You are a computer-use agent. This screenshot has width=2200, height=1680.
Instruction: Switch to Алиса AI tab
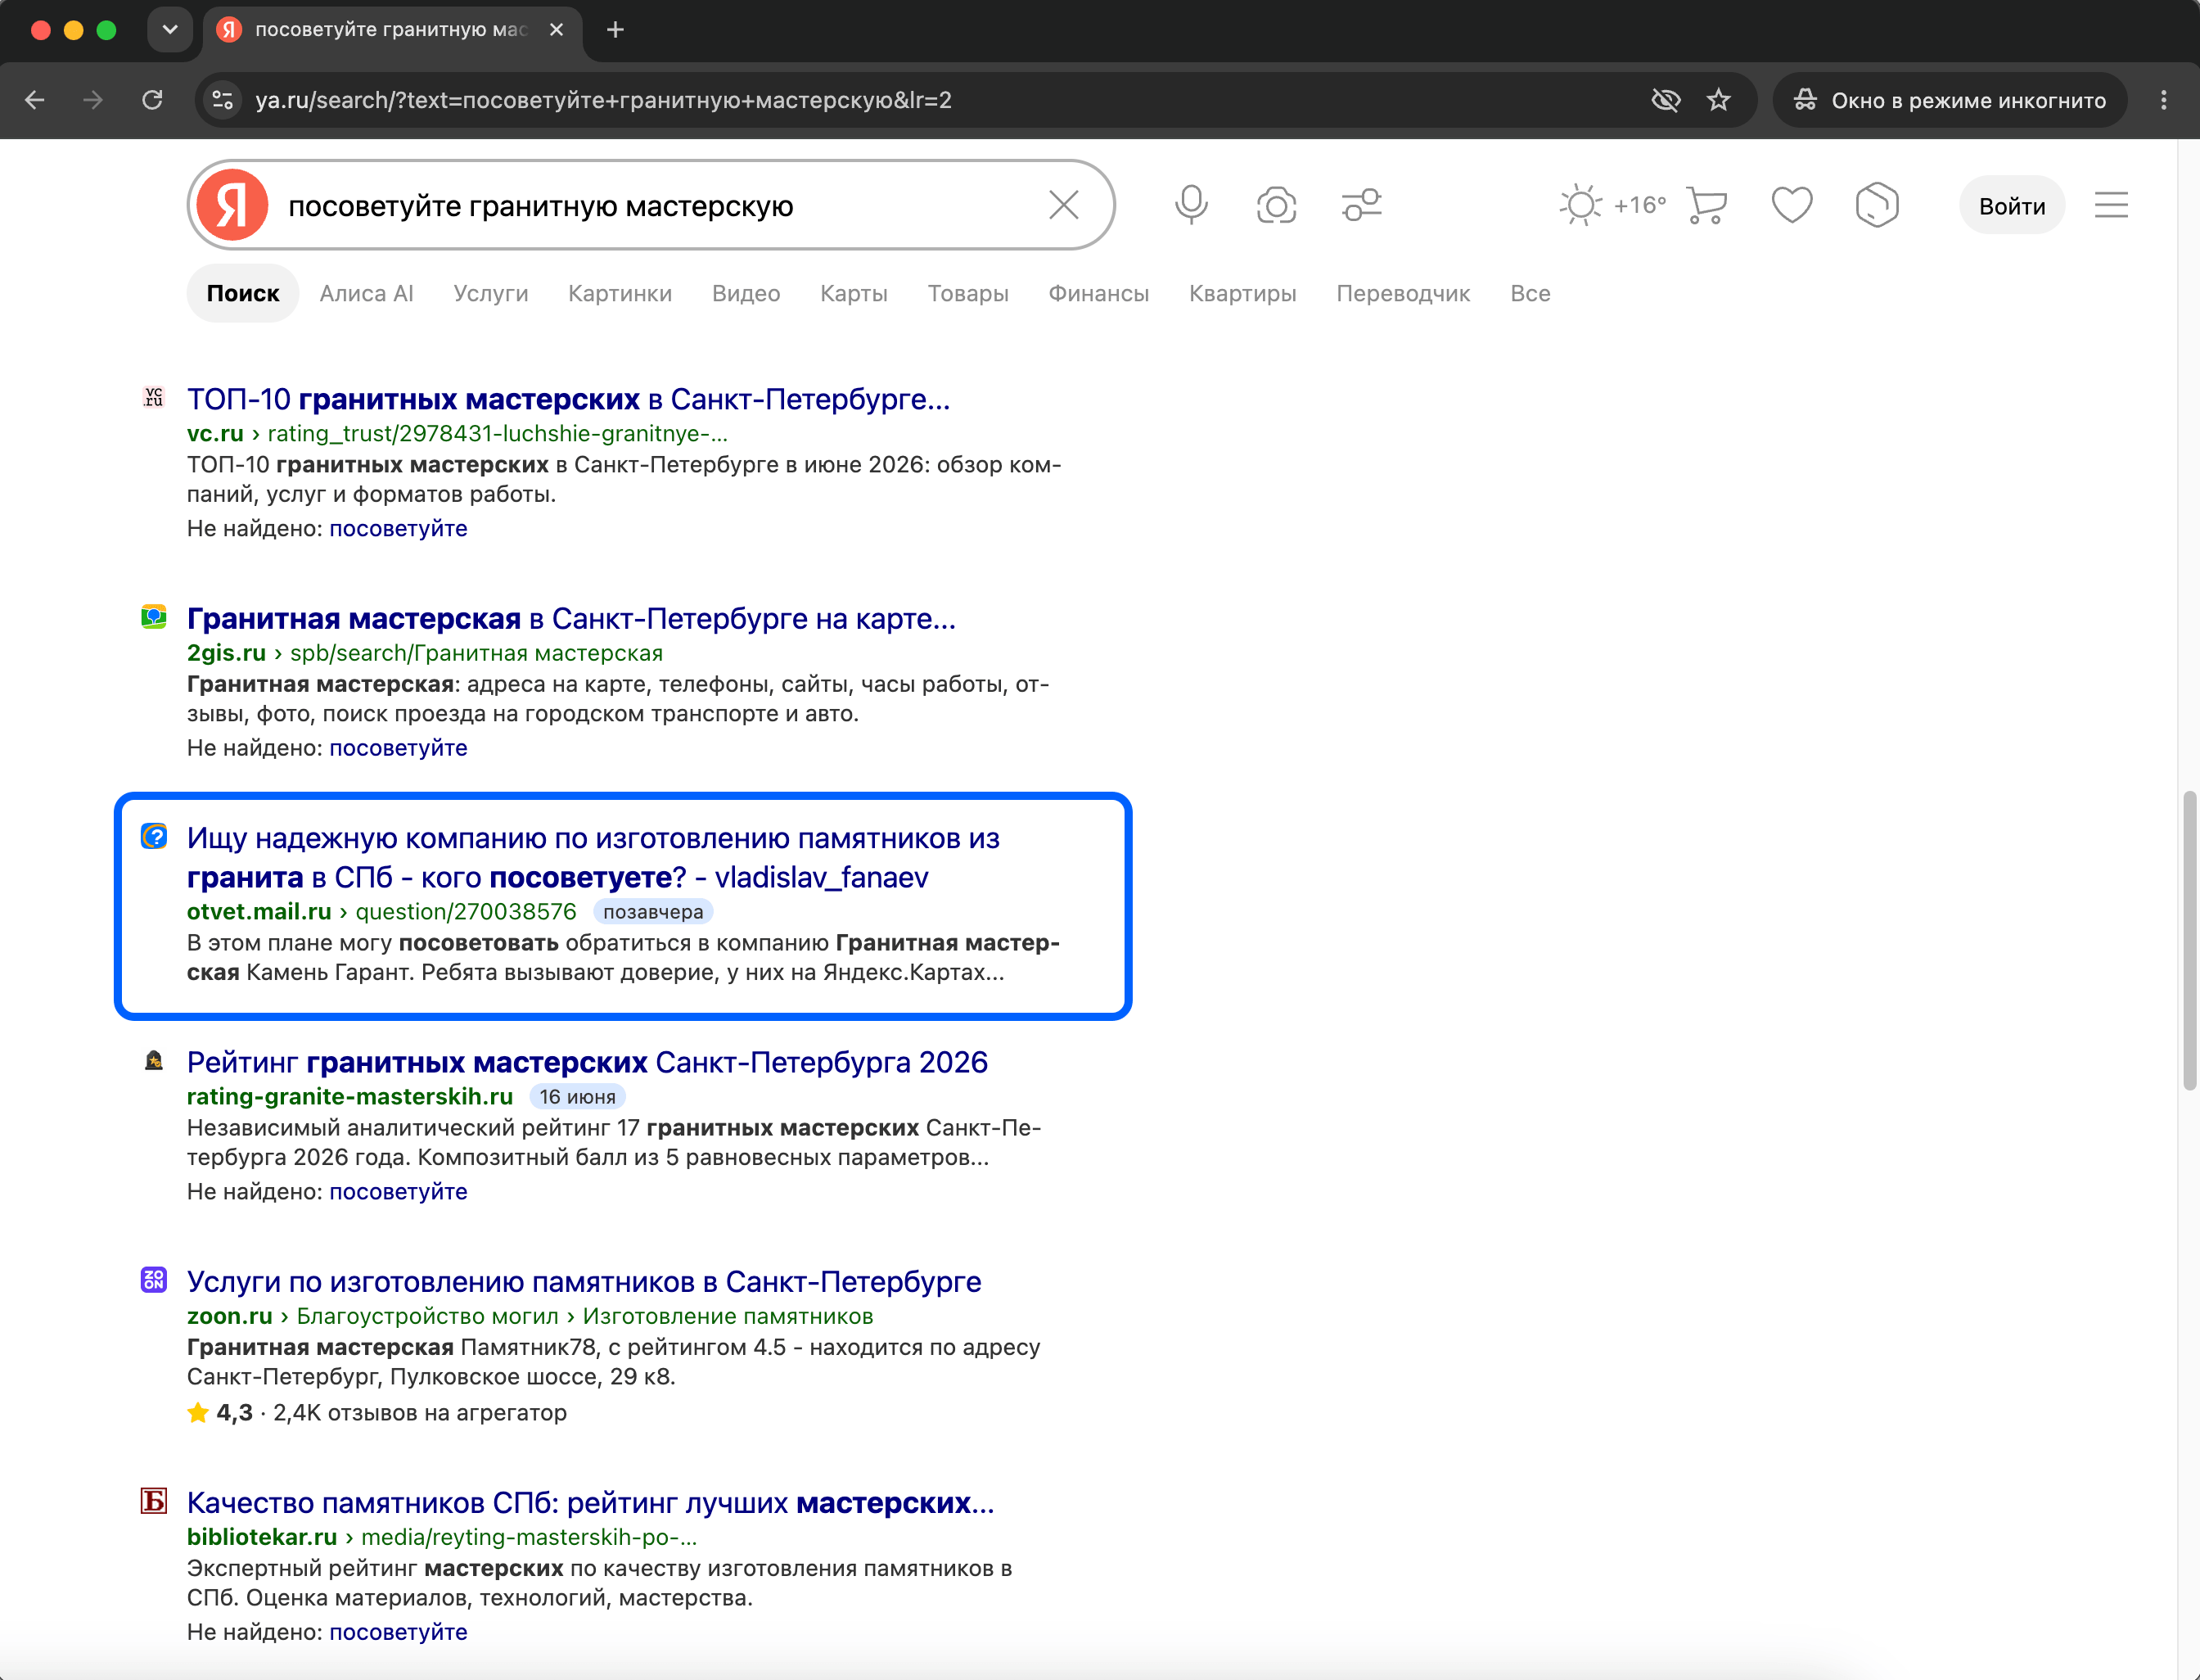(x=366, y=293)
